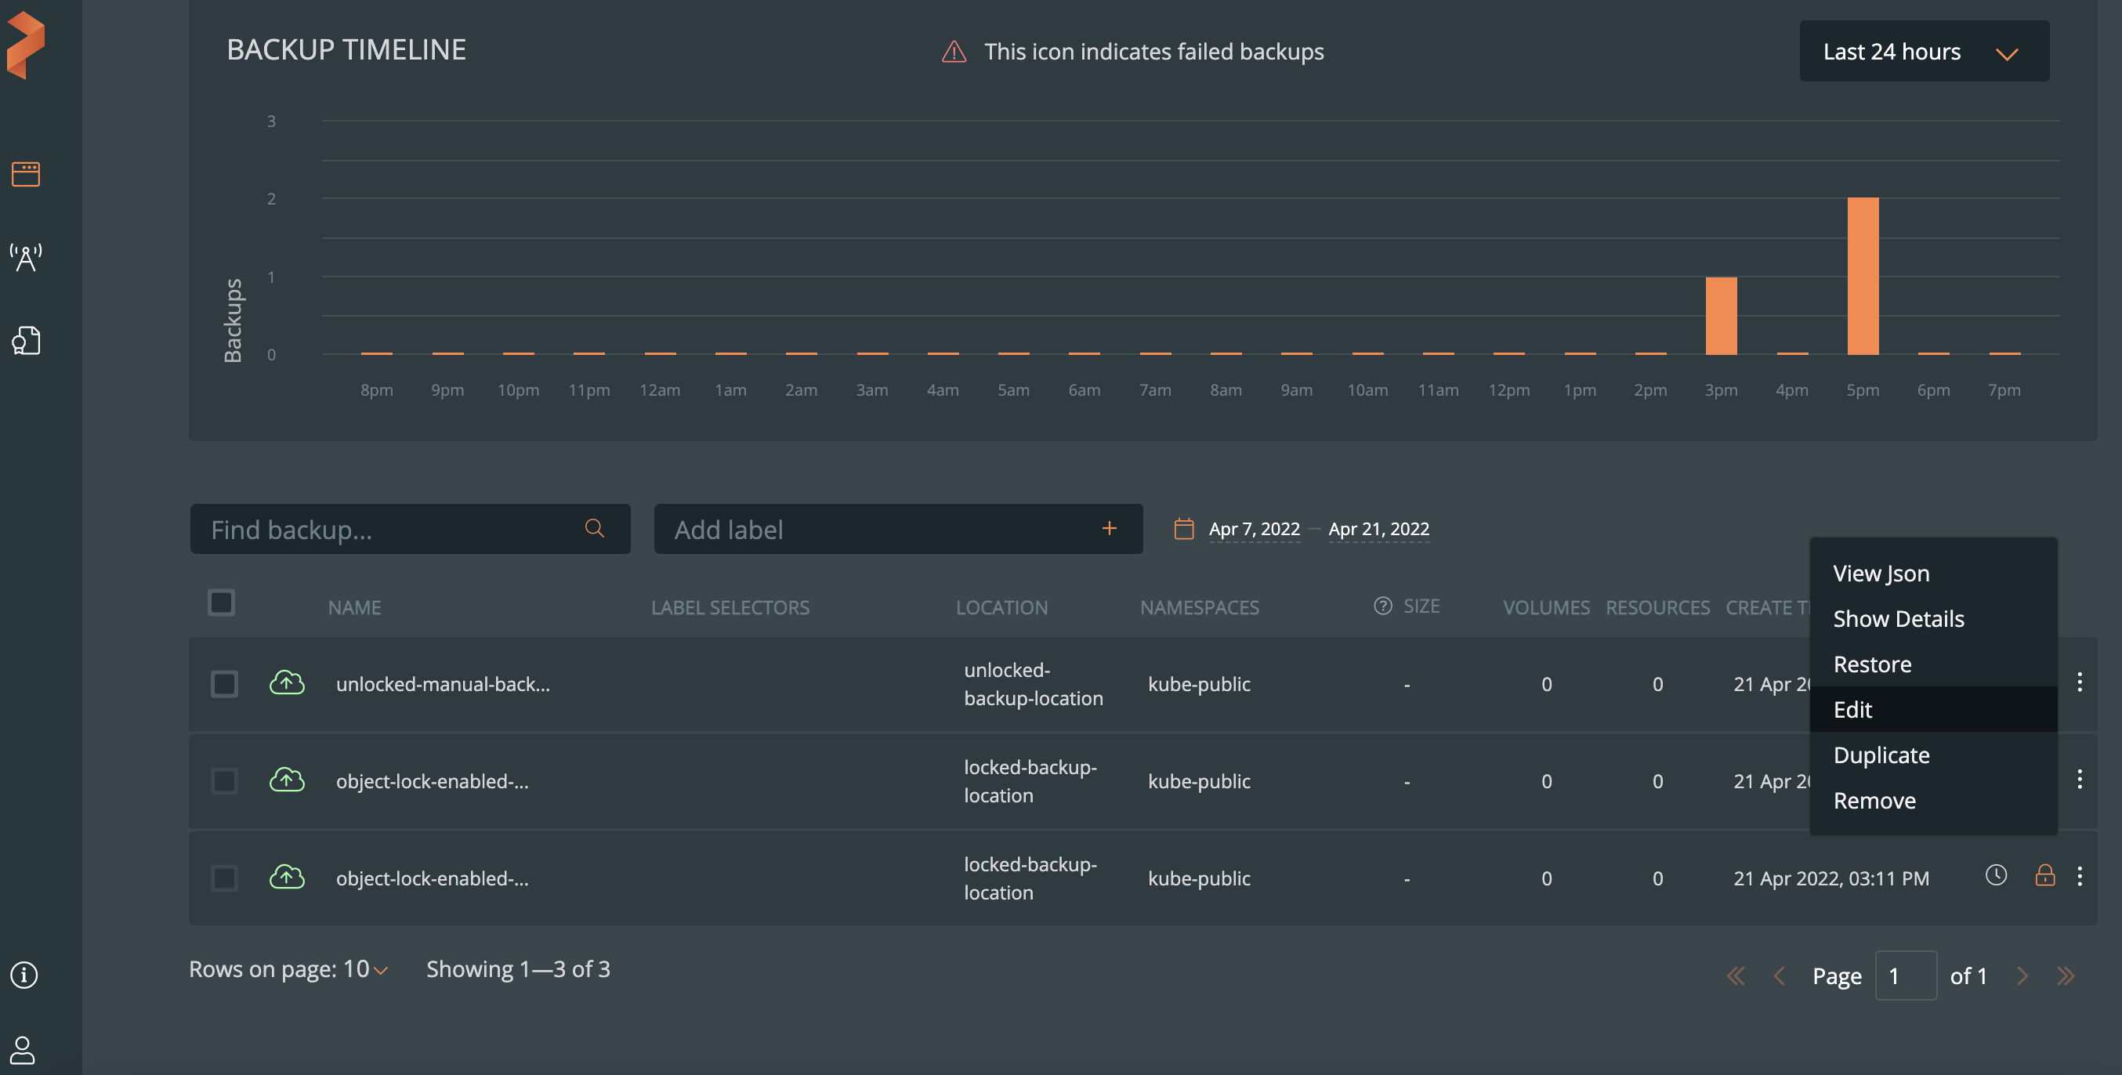Click the orange lock icon in last row
This screenshot has height=1075, width=2122.
point(2044,876)
